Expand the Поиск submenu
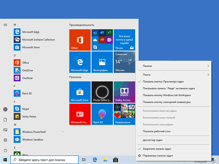 (x=173, y=75)
